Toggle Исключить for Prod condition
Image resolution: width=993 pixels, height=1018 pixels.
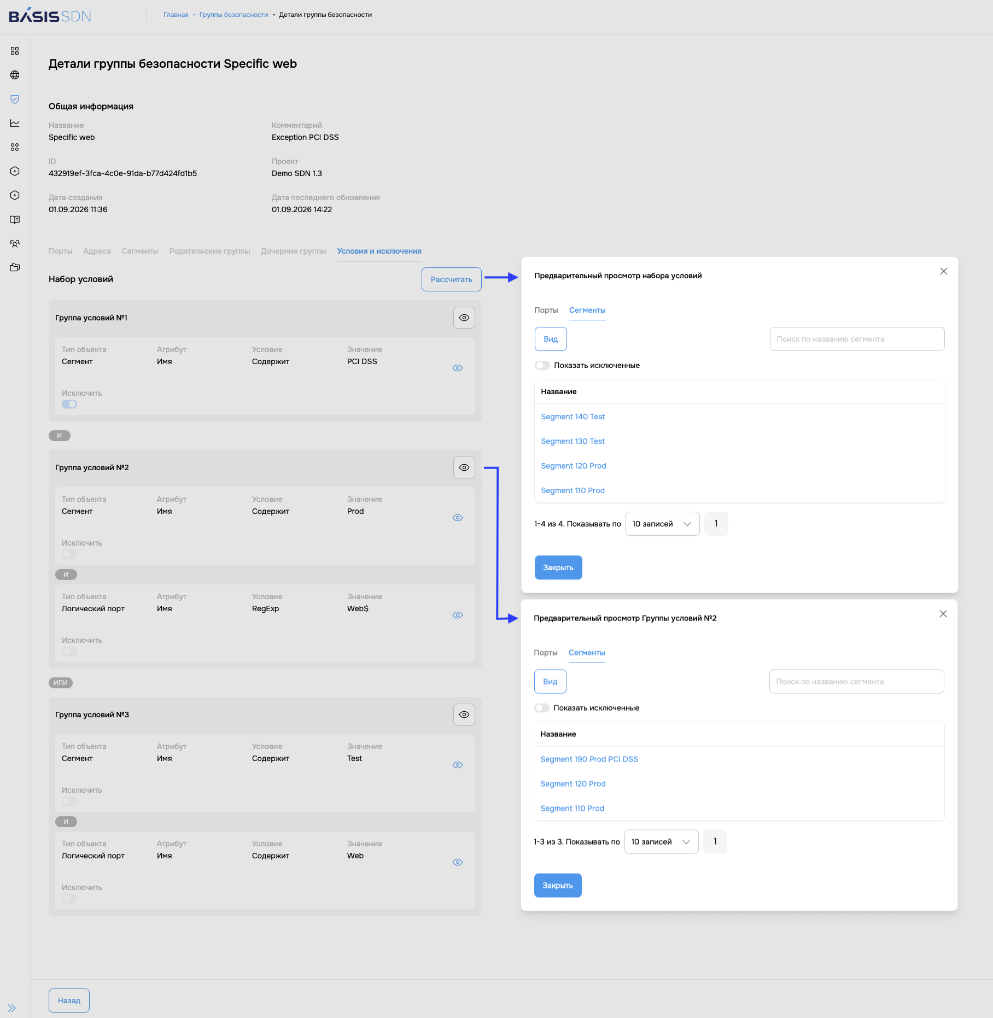tap(69, 554)
